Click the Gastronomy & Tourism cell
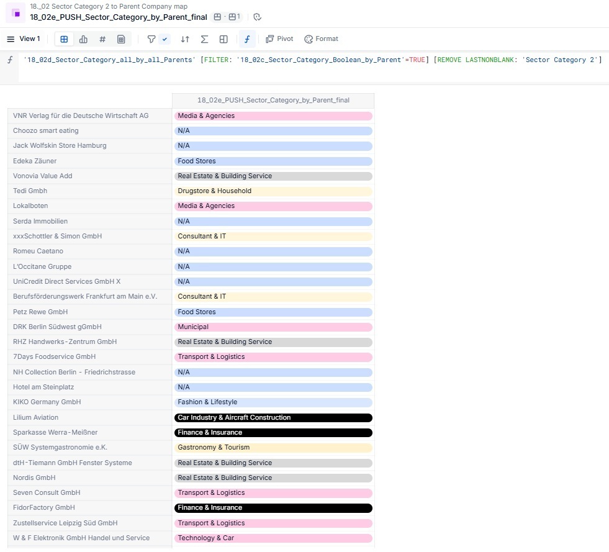 pyautogui.click(x=273, y=448)
